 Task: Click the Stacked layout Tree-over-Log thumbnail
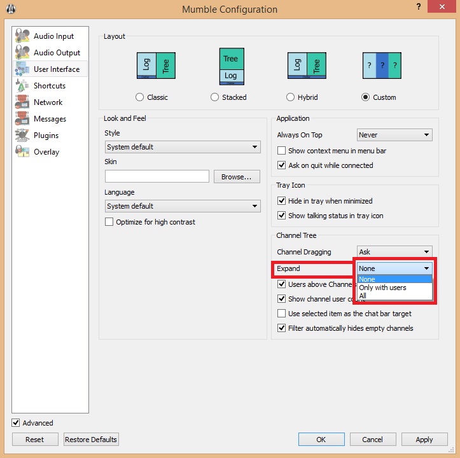click(232, 67)
